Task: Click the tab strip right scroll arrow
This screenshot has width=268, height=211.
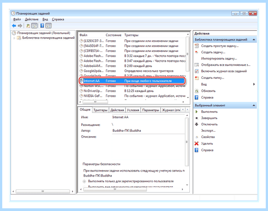Action: click(188, 109)
